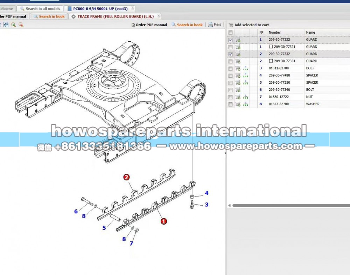Screen dimensions: 350x275
Task: Add BOLT 01011-82700 to cart with cart icon
Action: click(238, 68)
